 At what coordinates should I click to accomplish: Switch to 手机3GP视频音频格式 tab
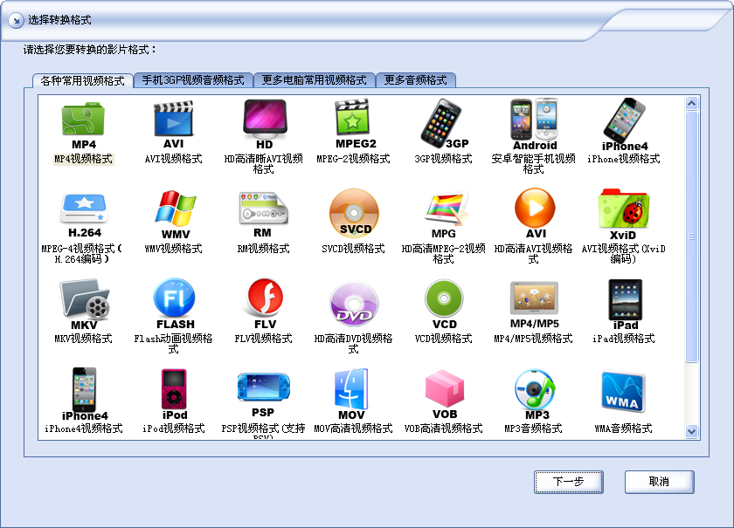193,80
